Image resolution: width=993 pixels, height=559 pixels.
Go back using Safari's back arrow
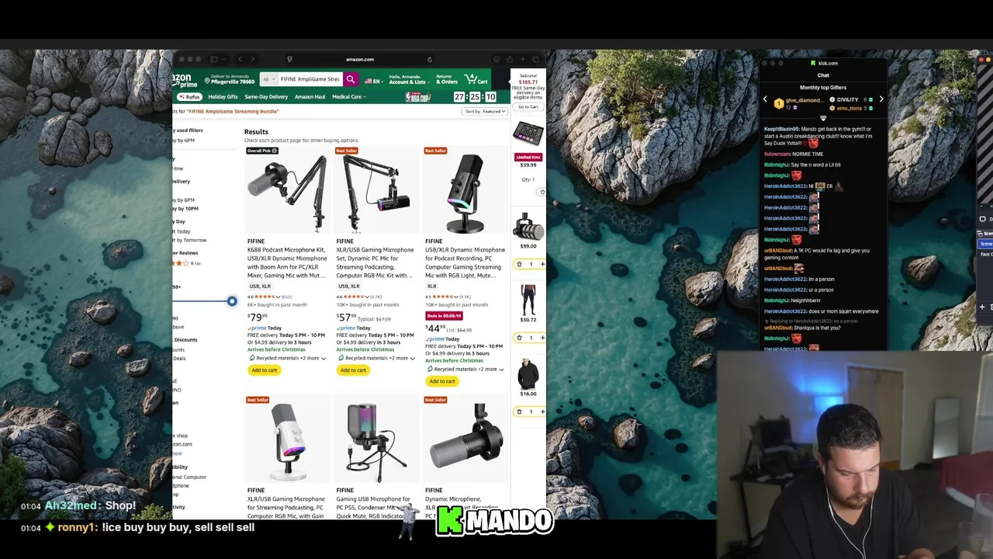(x=240, y=59)
